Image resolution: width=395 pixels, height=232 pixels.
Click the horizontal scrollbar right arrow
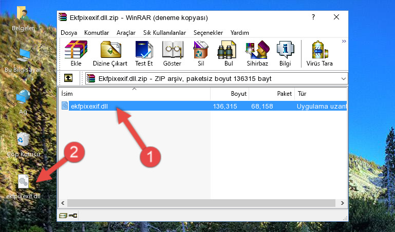tap(342, 203)
